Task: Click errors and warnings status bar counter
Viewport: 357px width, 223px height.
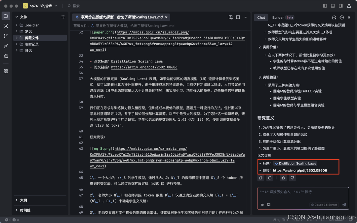Action: 12,220
